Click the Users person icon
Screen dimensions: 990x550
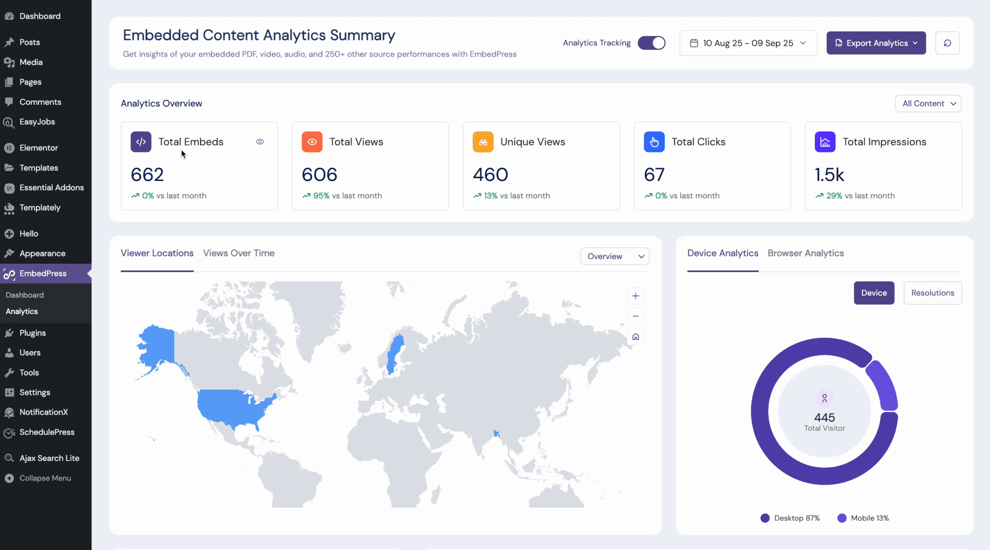[9, 353]
